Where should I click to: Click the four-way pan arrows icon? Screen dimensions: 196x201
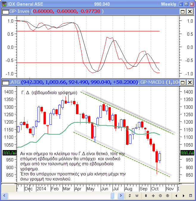click(x=153, y=196)
